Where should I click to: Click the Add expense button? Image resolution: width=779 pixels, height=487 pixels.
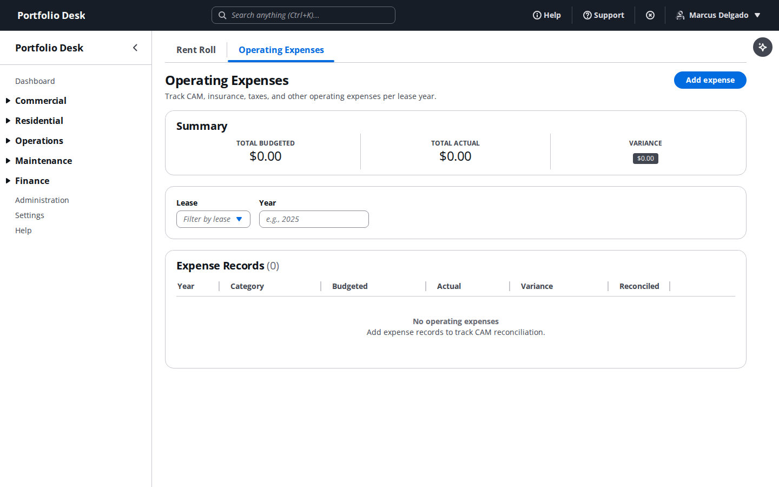click(710, 80)
